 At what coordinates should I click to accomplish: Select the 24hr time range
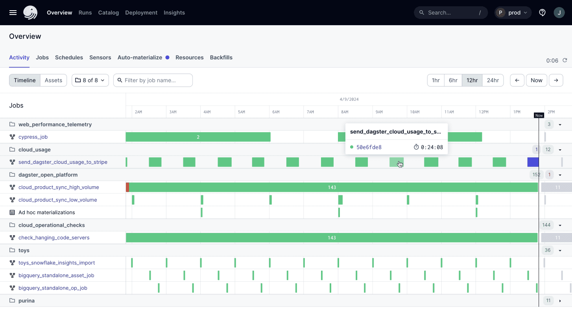tap(493, 80)
